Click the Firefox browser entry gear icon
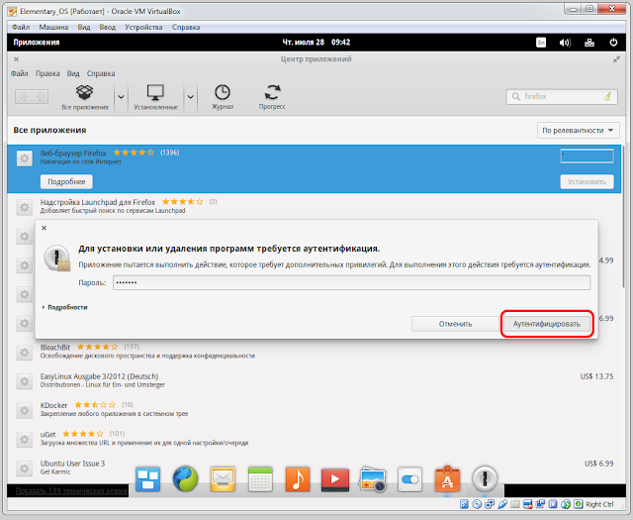Image resolution: width=633 pixels, height=520 pixels. click(x=25, y=158)
